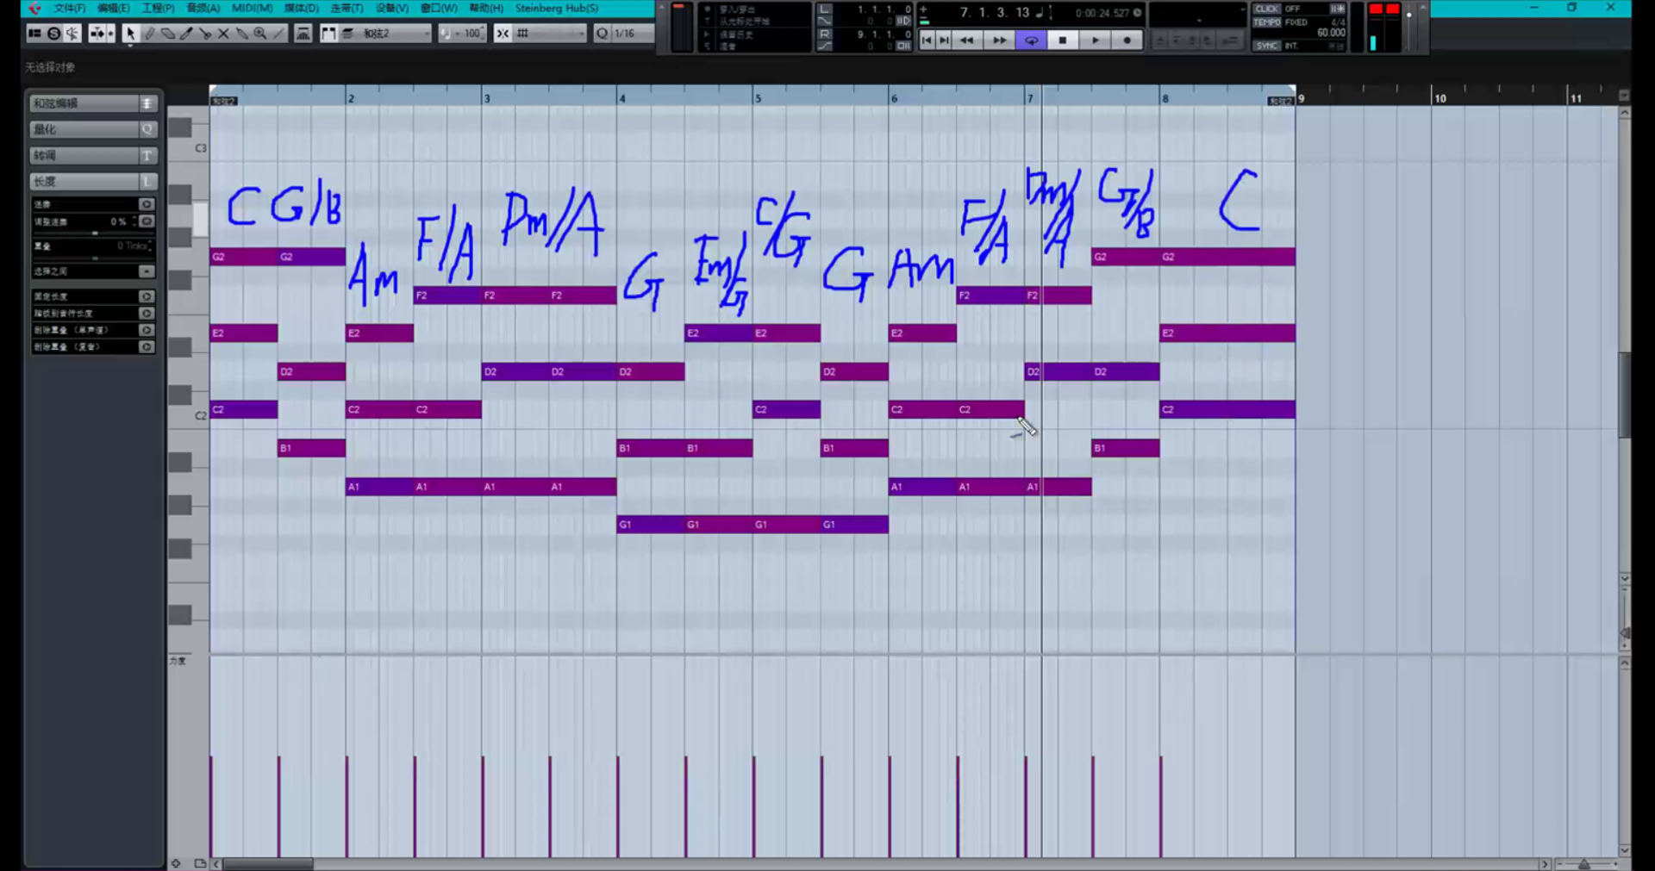The height and width of the screenshot is (871, 1655).
Task: Expand the 长度 section
Action: click(x=93, y=181)
